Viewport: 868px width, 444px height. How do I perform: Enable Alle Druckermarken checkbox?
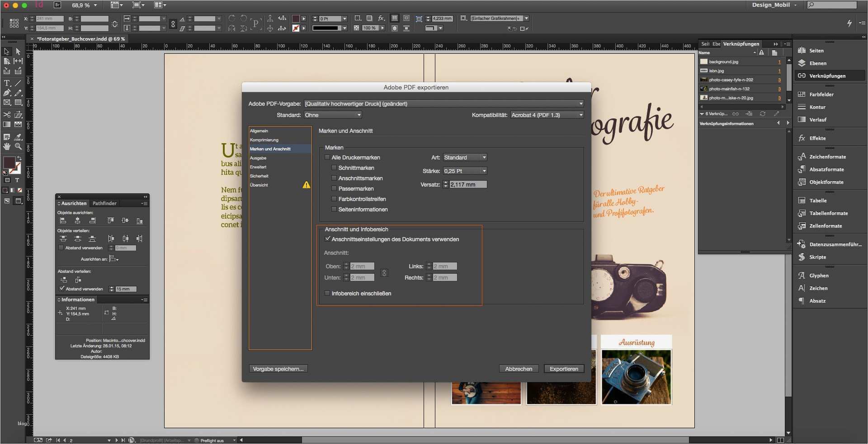[x=327, y=158]
